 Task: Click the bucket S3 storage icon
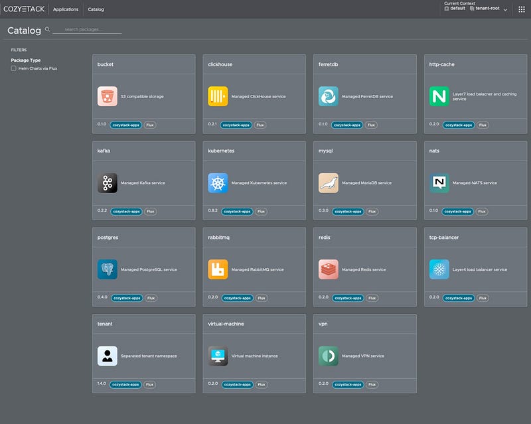(x=108, y=96)
